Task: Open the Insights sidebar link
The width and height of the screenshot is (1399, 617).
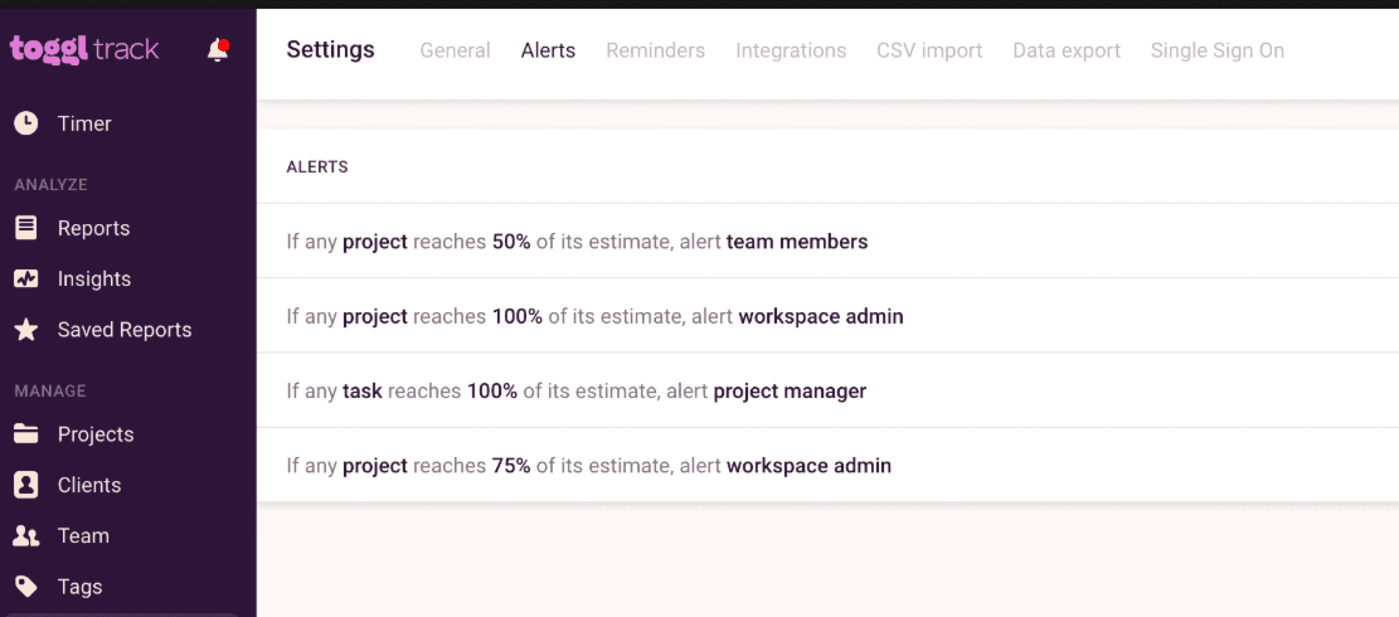Action: point(94,279)
